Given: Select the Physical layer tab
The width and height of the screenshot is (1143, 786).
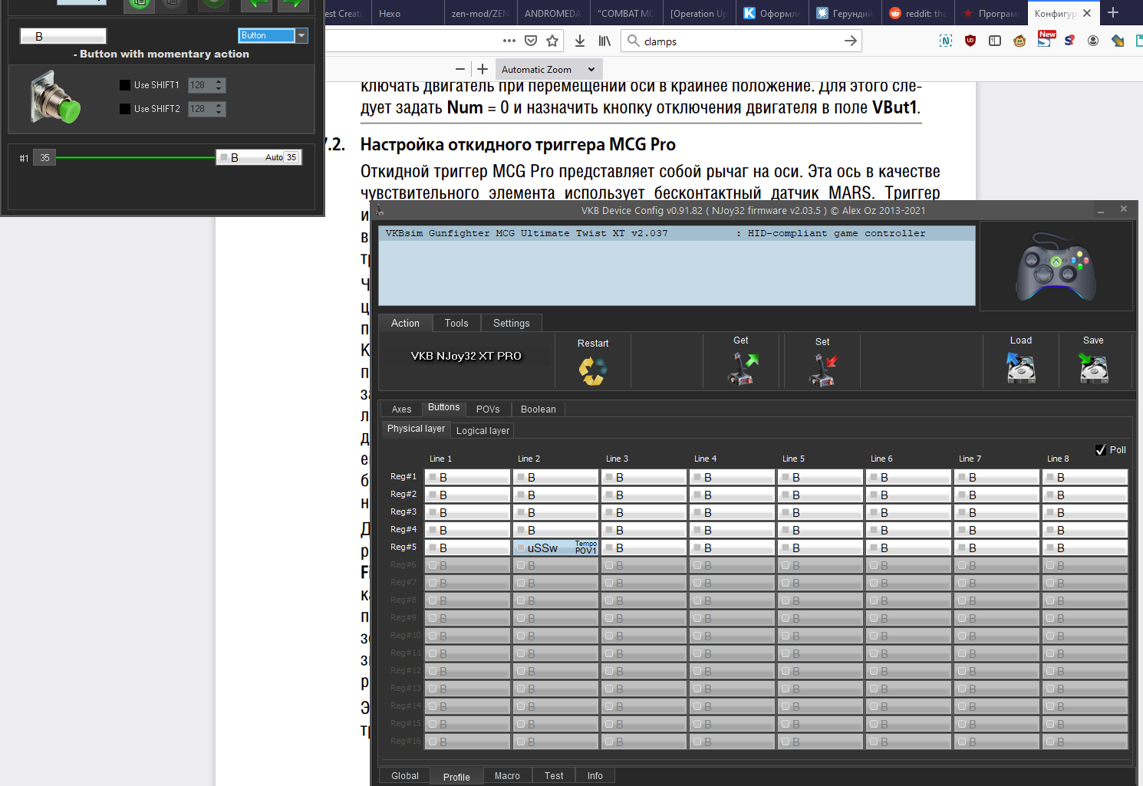Looking at the screenshot, I should [416, 429].
